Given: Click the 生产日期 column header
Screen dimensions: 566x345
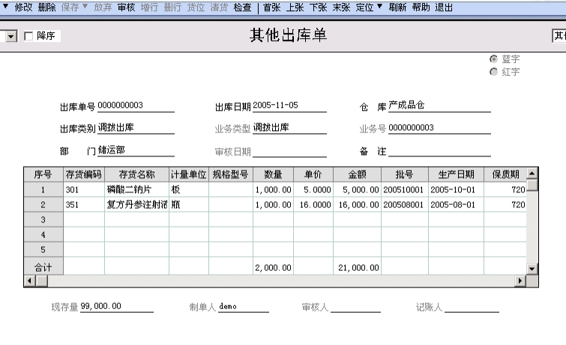Looking at the screenshot, I should coord(456,174).
